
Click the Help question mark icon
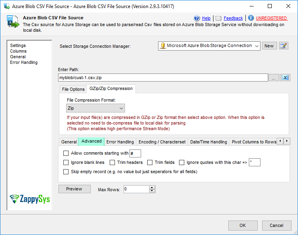click(x=197, y=18)
